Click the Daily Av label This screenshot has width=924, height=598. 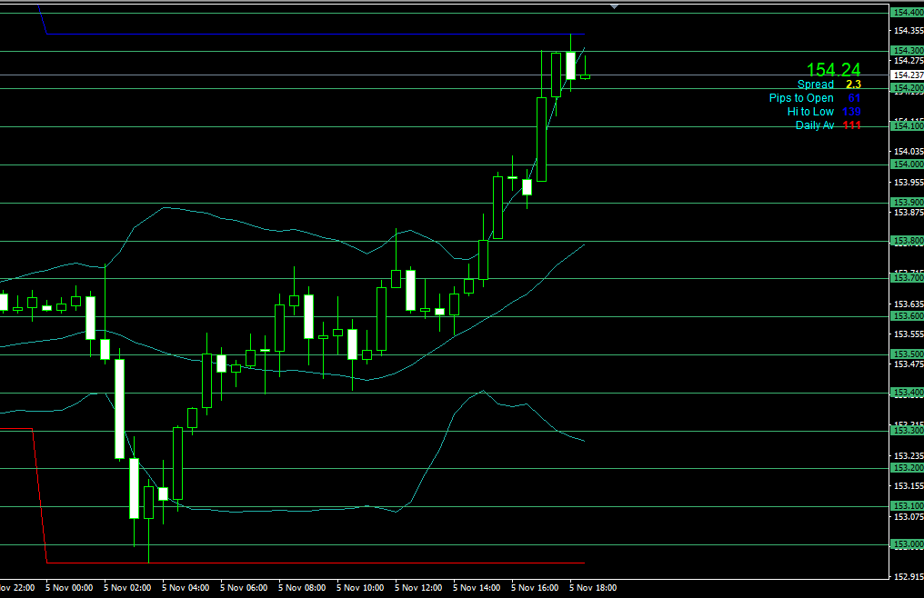tap(814, 125)
